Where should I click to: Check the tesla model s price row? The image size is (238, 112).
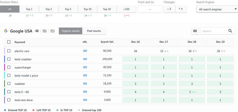tap(9, 75)
